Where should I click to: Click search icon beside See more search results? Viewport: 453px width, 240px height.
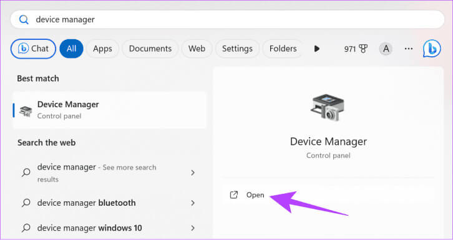[26, 173]
